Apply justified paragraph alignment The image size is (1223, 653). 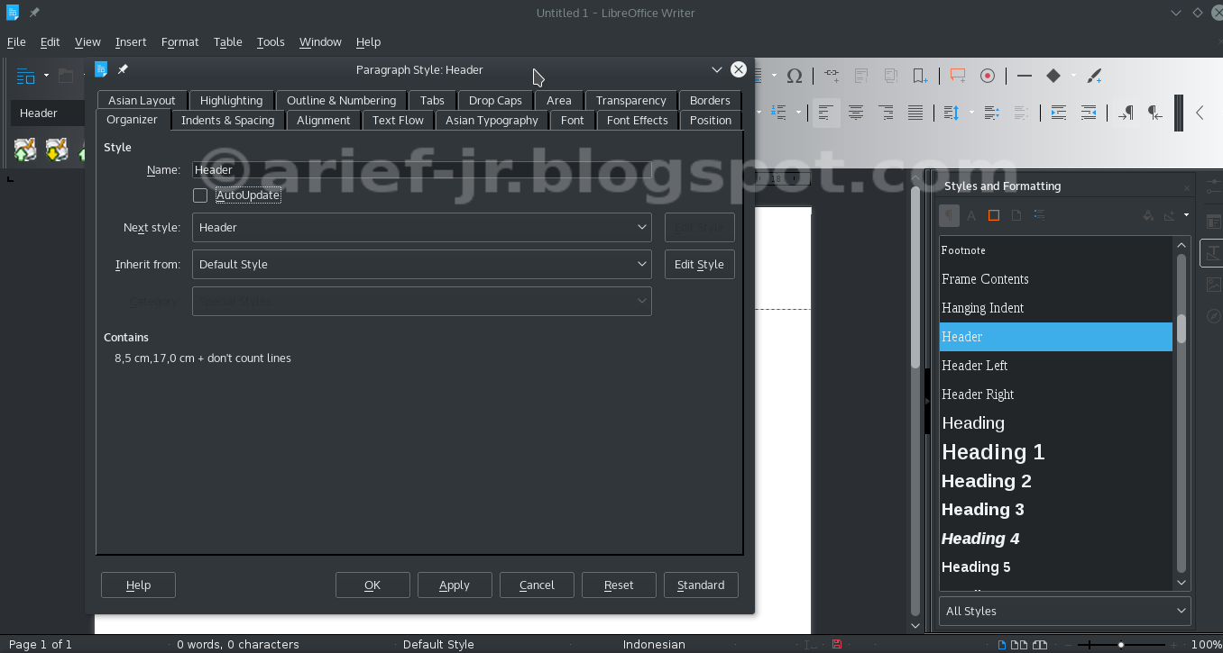point(915,113)
